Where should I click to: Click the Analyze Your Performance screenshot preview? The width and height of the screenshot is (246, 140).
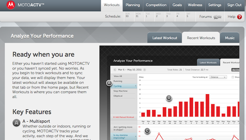pos(169,93)
